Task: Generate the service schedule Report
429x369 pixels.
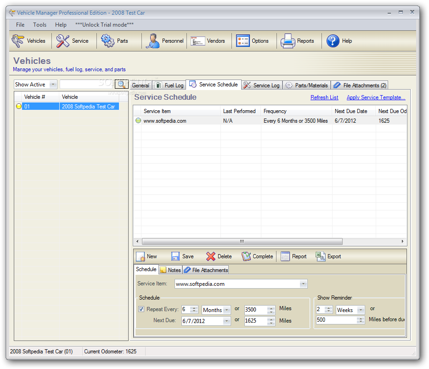Action: pyautogui.click(x=294, y=256)
